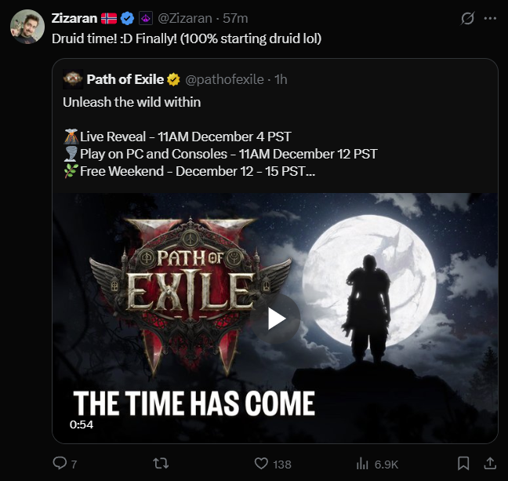This screenshot has width=508, height=481.
Task: Click Path of Exile's gold verified badge
Action: tap(173, 79)
